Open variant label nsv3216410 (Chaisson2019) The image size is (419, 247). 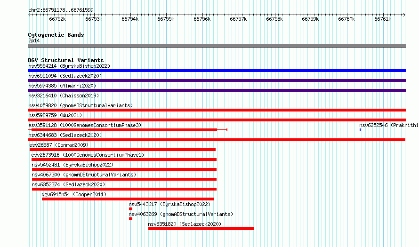(x=64, y=96)
